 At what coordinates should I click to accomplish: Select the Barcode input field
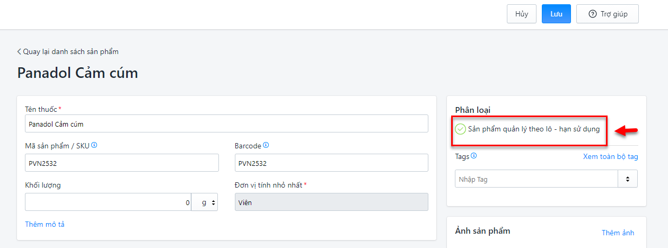331,163
